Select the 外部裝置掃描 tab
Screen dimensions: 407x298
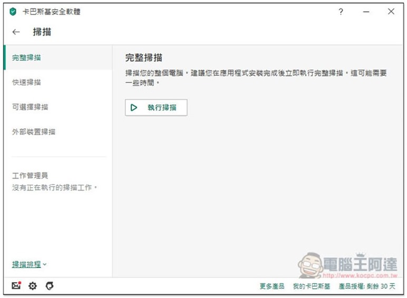[58, 132]
